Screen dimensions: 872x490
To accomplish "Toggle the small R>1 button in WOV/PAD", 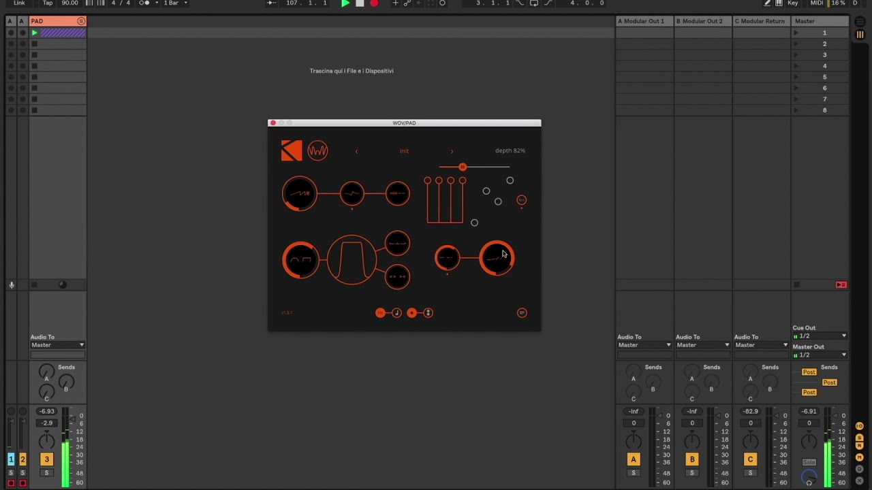I will (x=521, y=200).
